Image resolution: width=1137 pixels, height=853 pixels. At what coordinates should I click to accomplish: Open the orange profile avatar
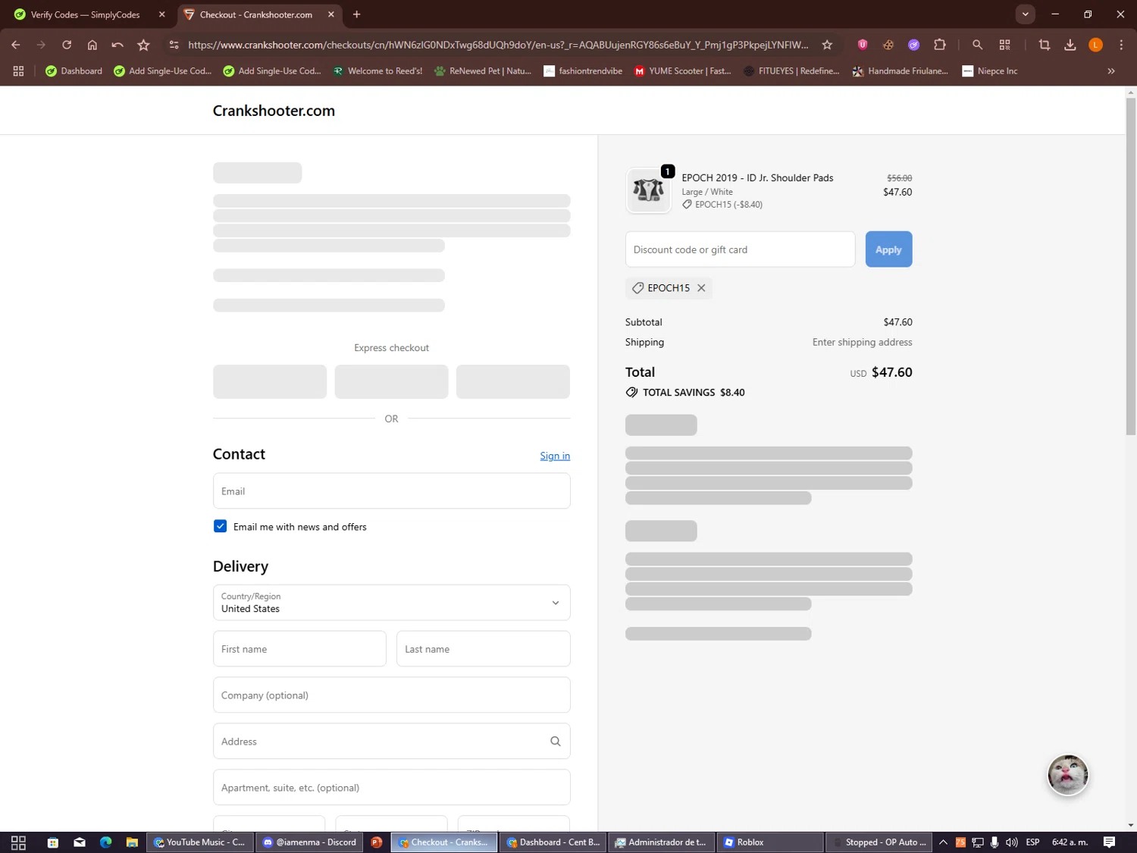[x=1095, y=45]
